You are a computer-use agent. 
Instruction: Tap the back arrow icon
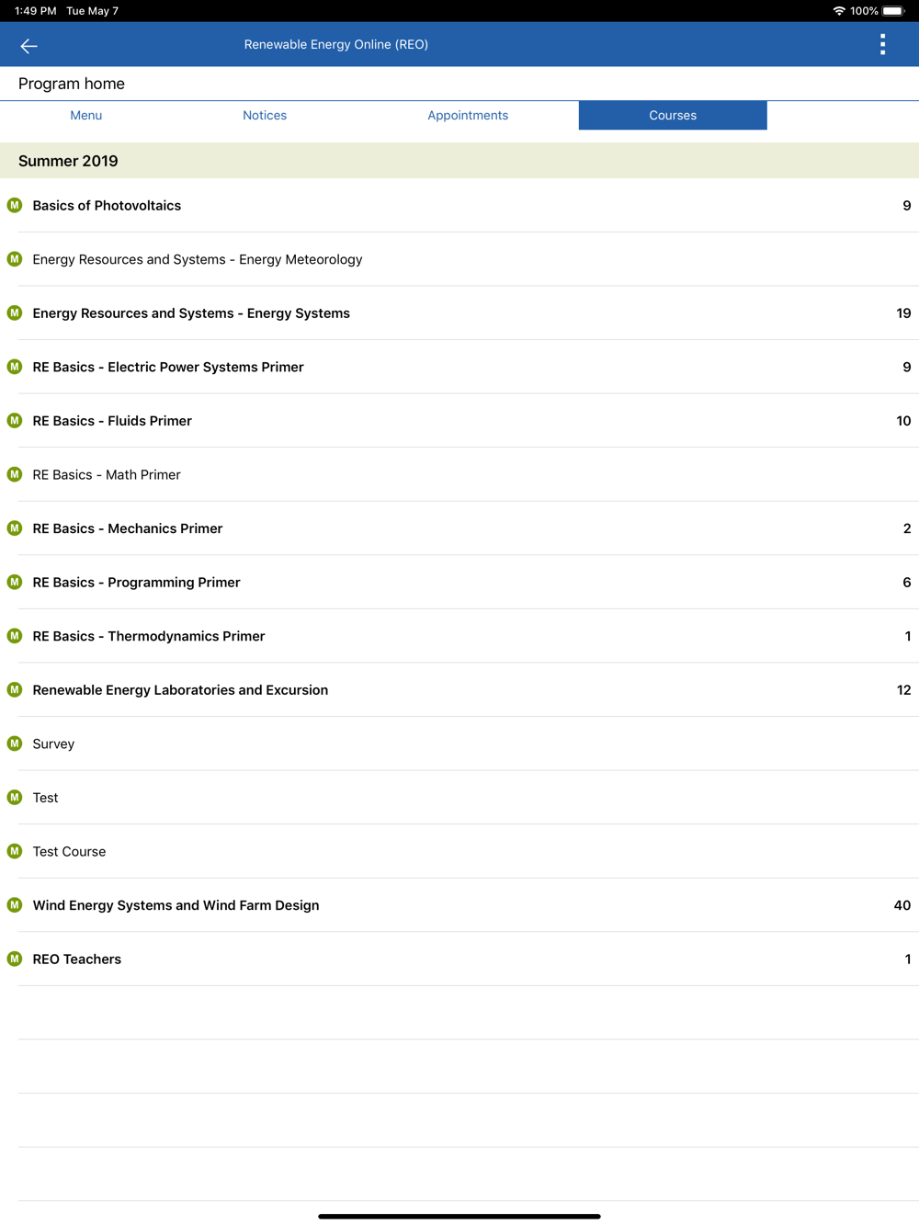pyautogui.click(x=28, y=45)
